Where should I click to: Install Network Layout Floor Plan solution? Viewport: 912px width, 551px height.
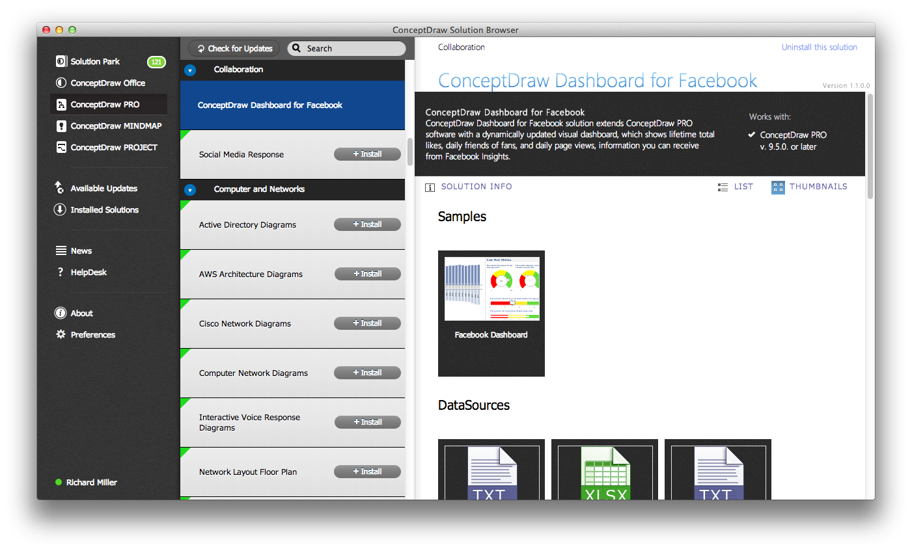click(367, 472)
